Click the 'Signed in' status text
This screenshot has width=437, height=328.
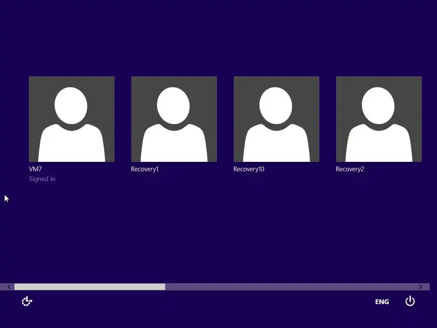[x=42, y=179]
